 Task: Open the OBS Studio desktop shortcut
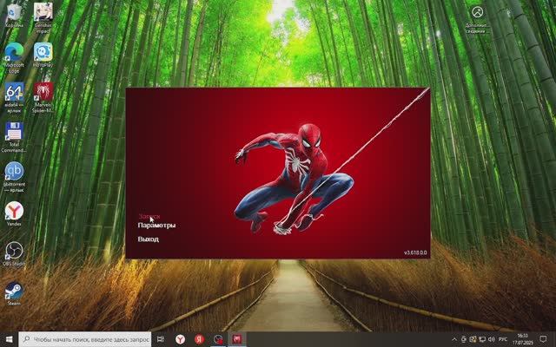tap(14, 253)
